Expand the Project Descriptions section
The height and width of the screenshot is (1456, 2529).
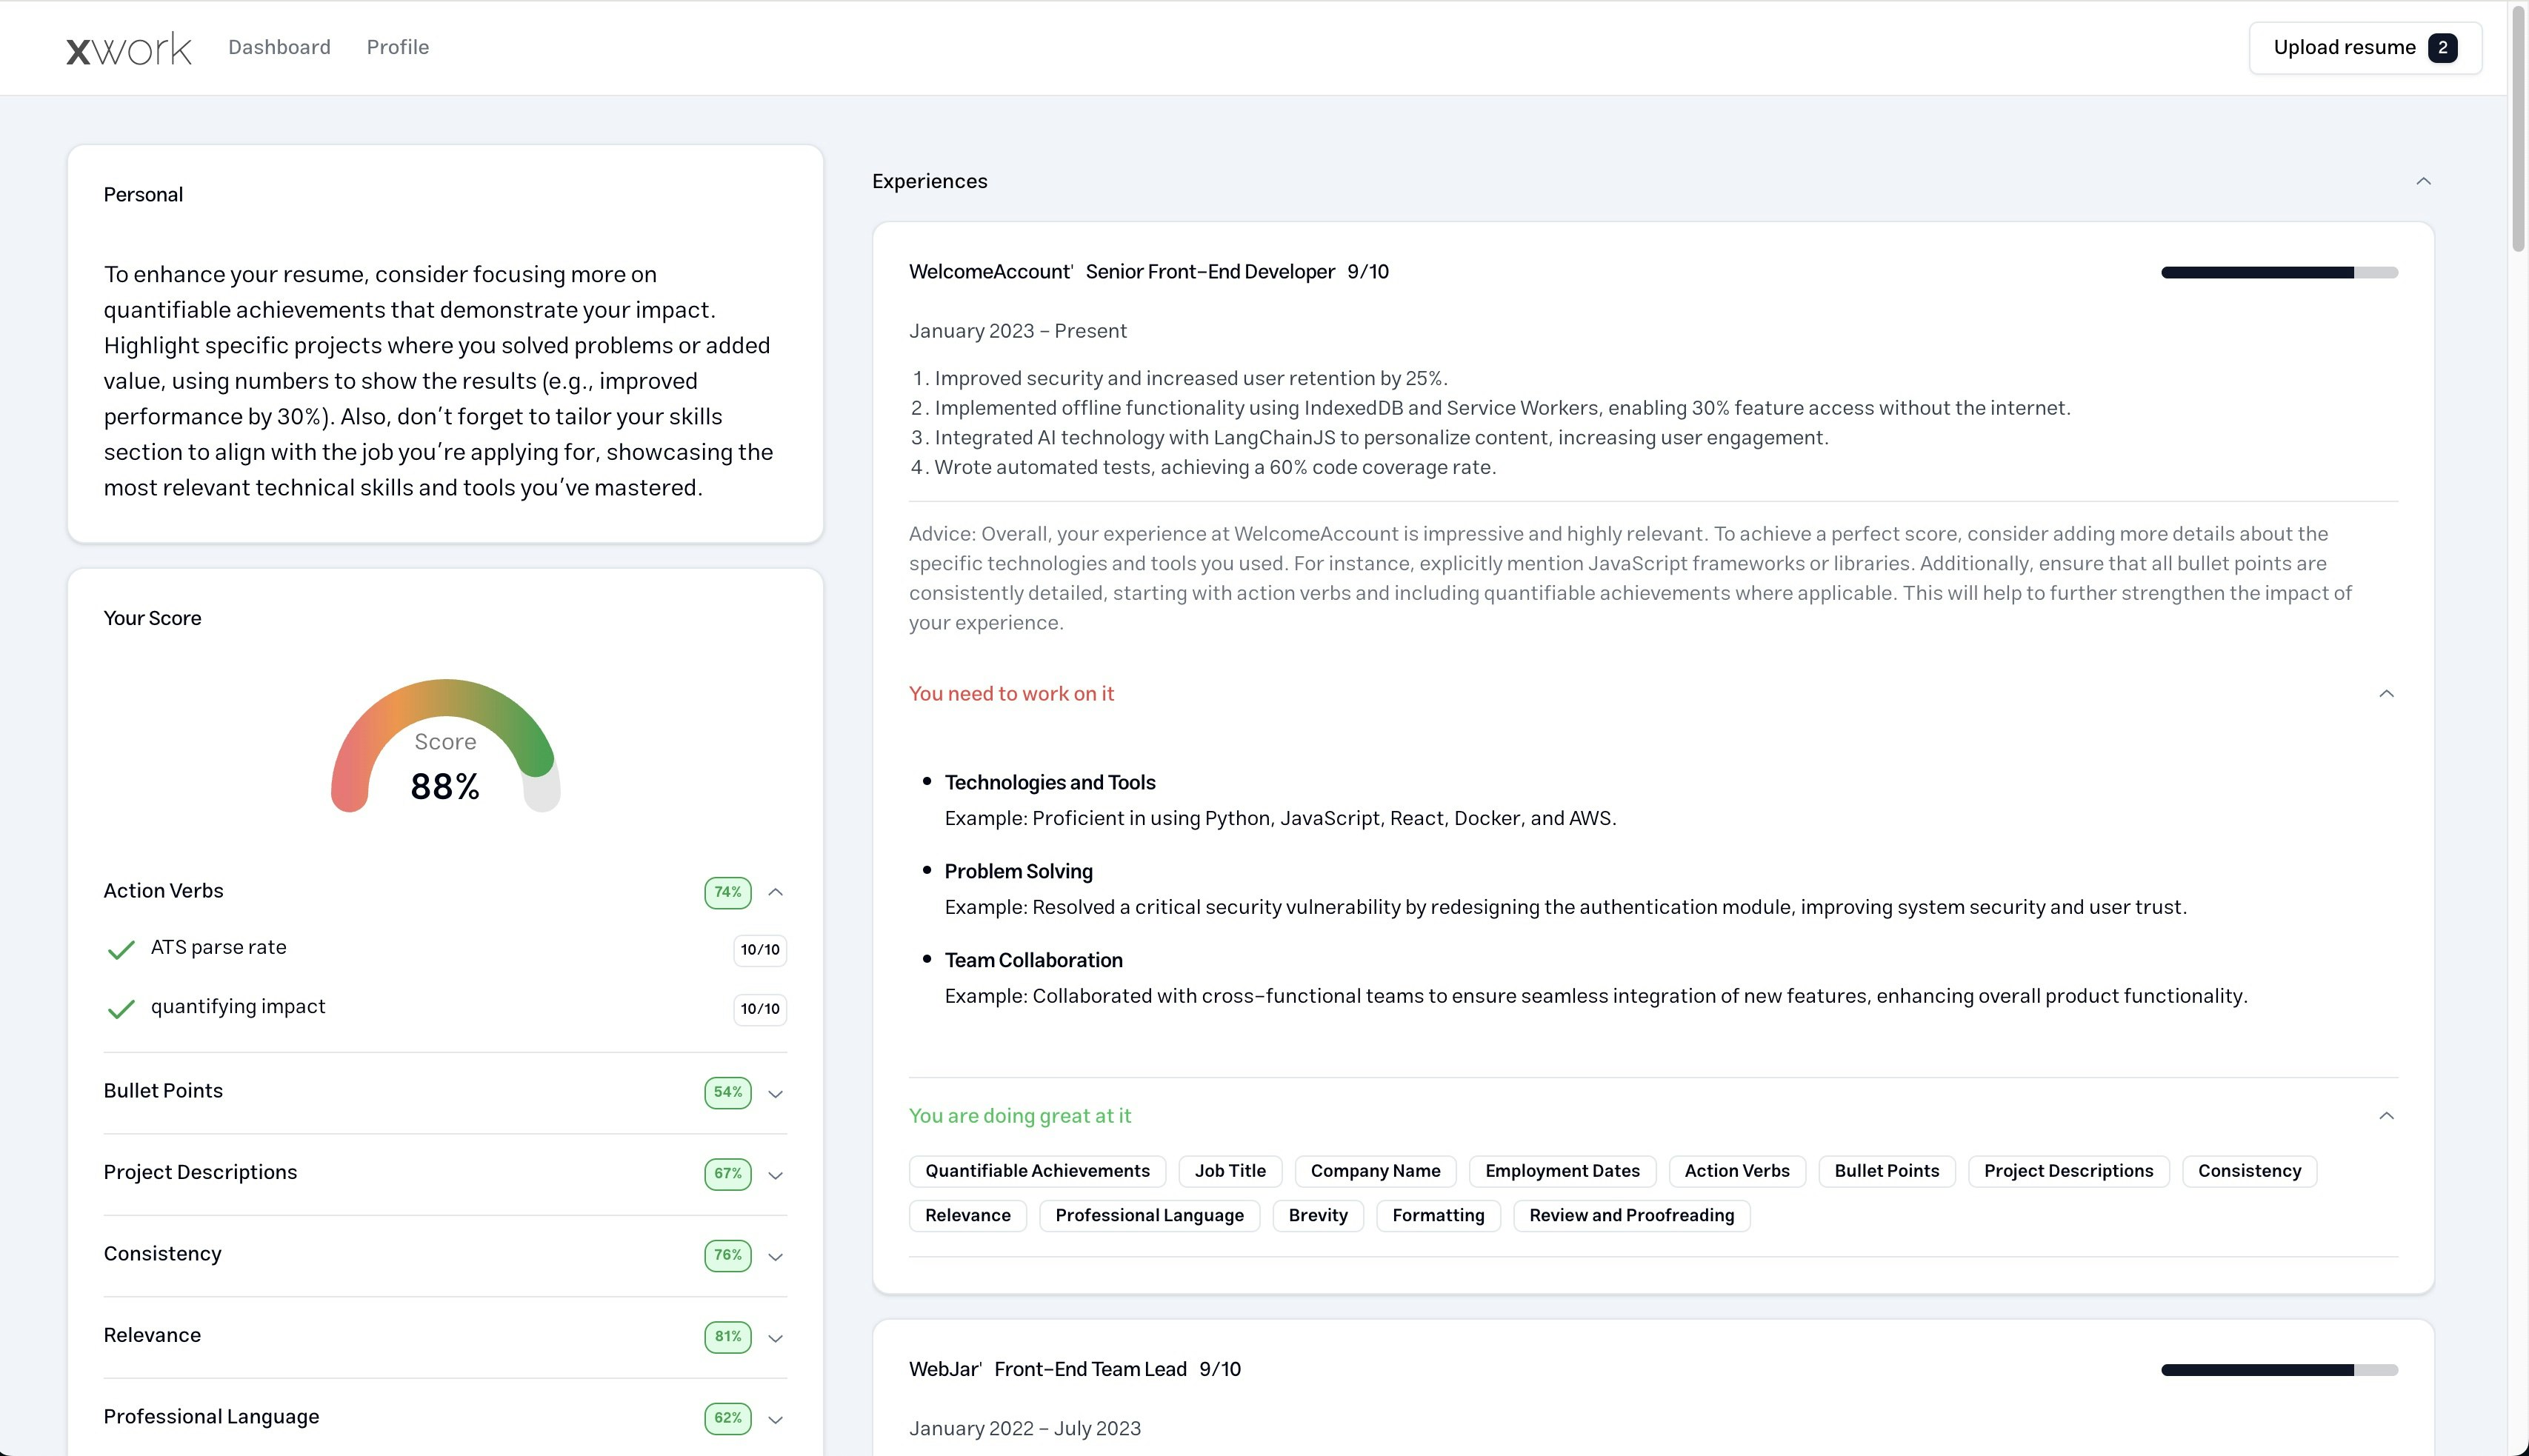[x=775, y=1175]
